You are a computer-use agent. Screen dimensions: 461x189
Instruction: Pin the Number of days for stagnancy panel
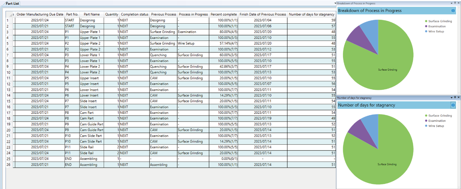coord(455,98)
